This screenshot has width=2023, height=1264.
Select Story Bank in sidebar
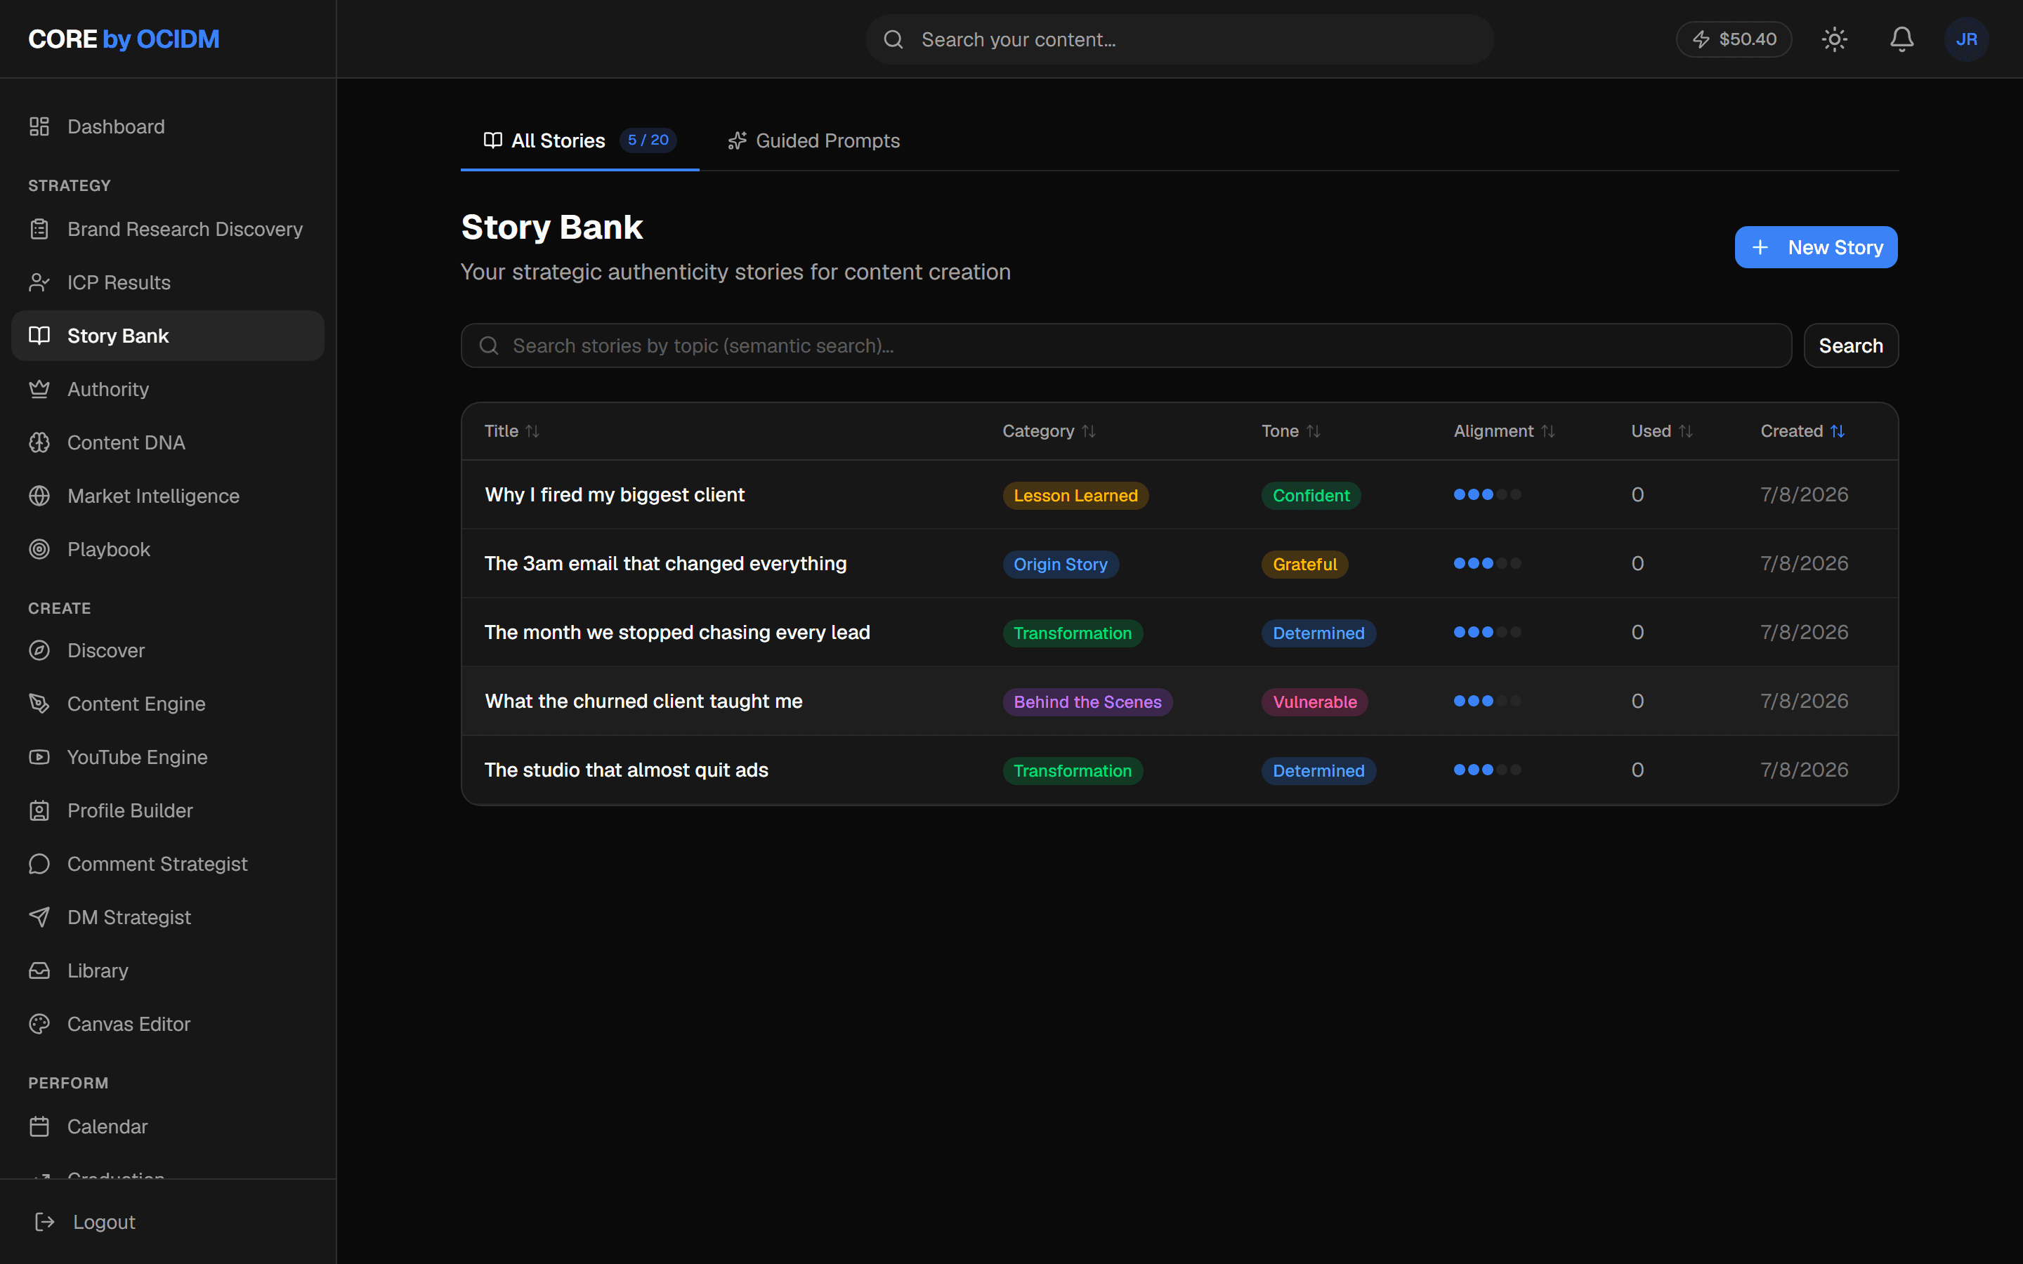click(167, 336)
